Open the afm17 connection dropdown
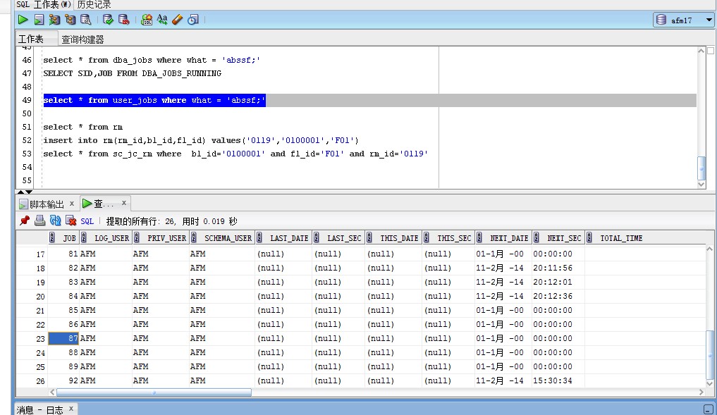717x415 pixels. [709, 20]
